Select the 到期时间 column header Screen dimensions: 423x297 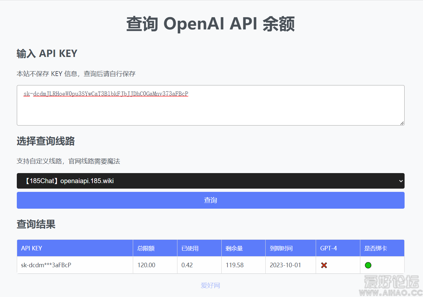click(291, 248)
